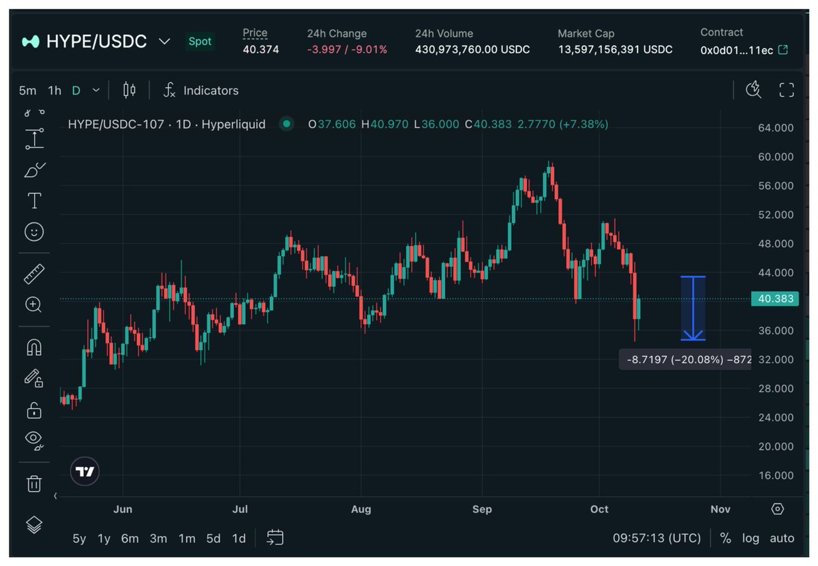Click the current price label 40.383 on axis

click(x=774, y=299)
